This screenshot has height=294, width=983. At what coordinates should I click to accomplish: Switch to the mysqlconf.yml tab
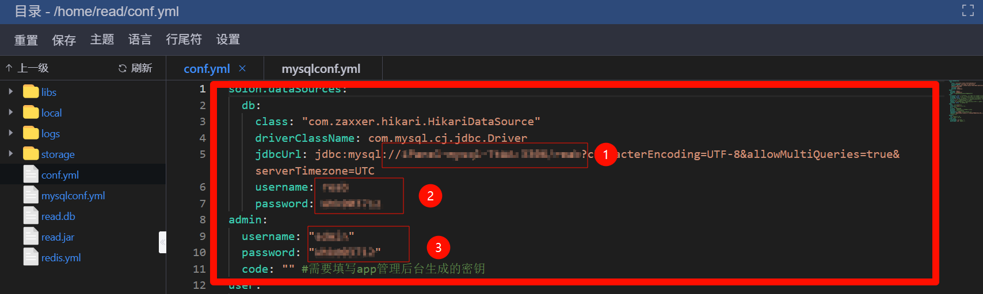tap(321, 69)
